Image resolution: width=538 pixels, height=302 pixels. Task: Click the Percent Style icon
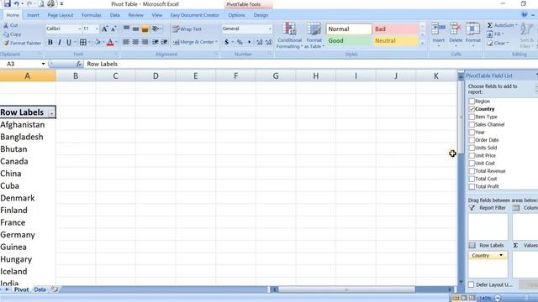click(240, 42)
